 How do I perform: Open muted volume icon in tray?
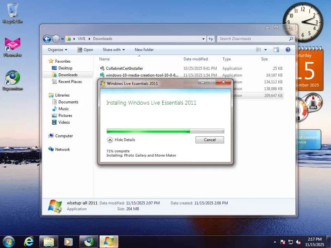pyautogui.click(x=298, y=242)
